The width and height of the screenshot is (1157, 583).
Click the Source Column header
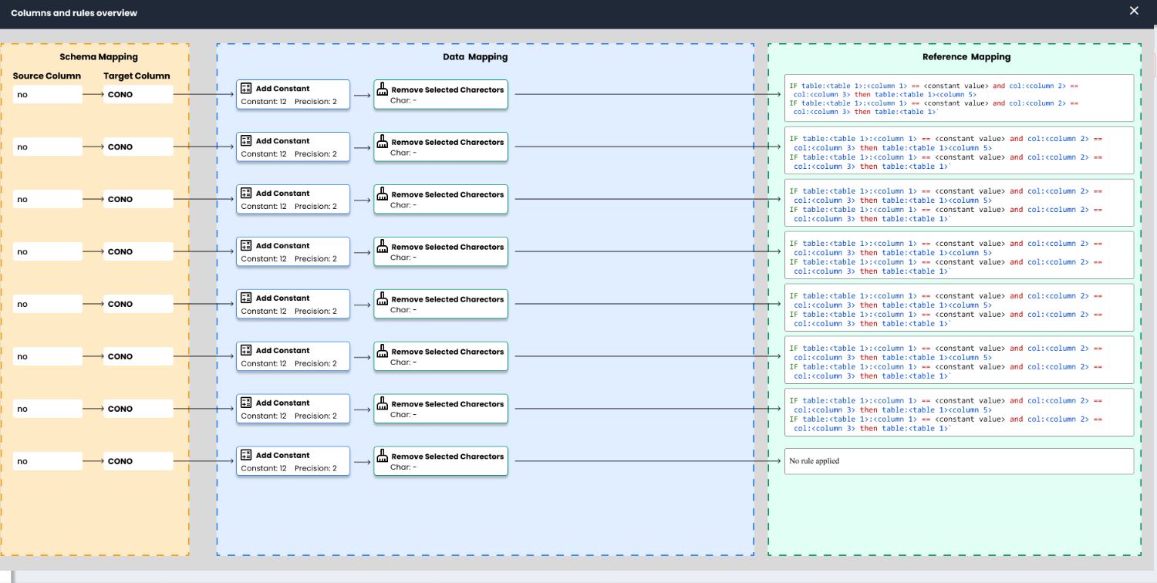47,76
